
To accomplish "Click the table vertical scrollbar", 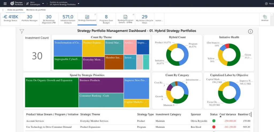I will point(251,114).
